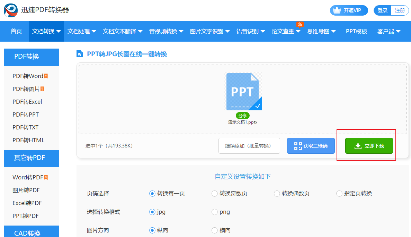Expand the 文档处理 dropdown menu
The height and width of the screenshot is (237, 411).
point(82,31)
